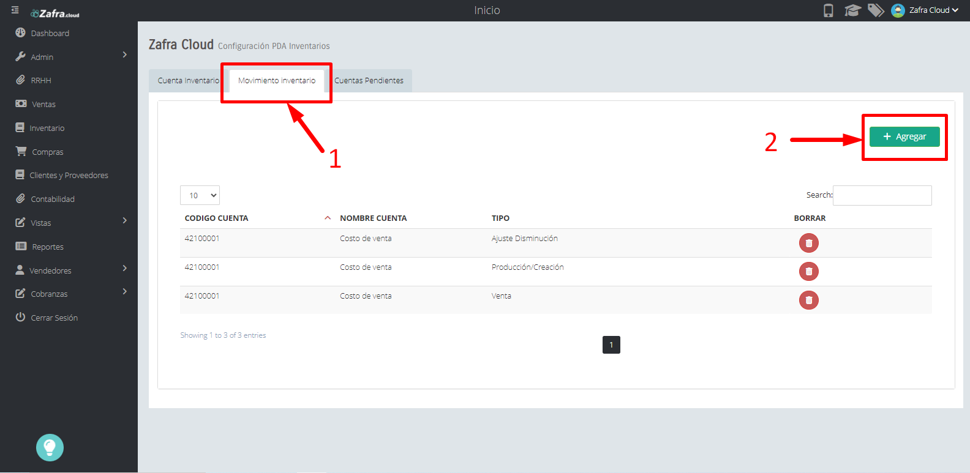
Task: Click the RRHH paperclip icon
Action: pyautogui.click(x=20, y=80)
